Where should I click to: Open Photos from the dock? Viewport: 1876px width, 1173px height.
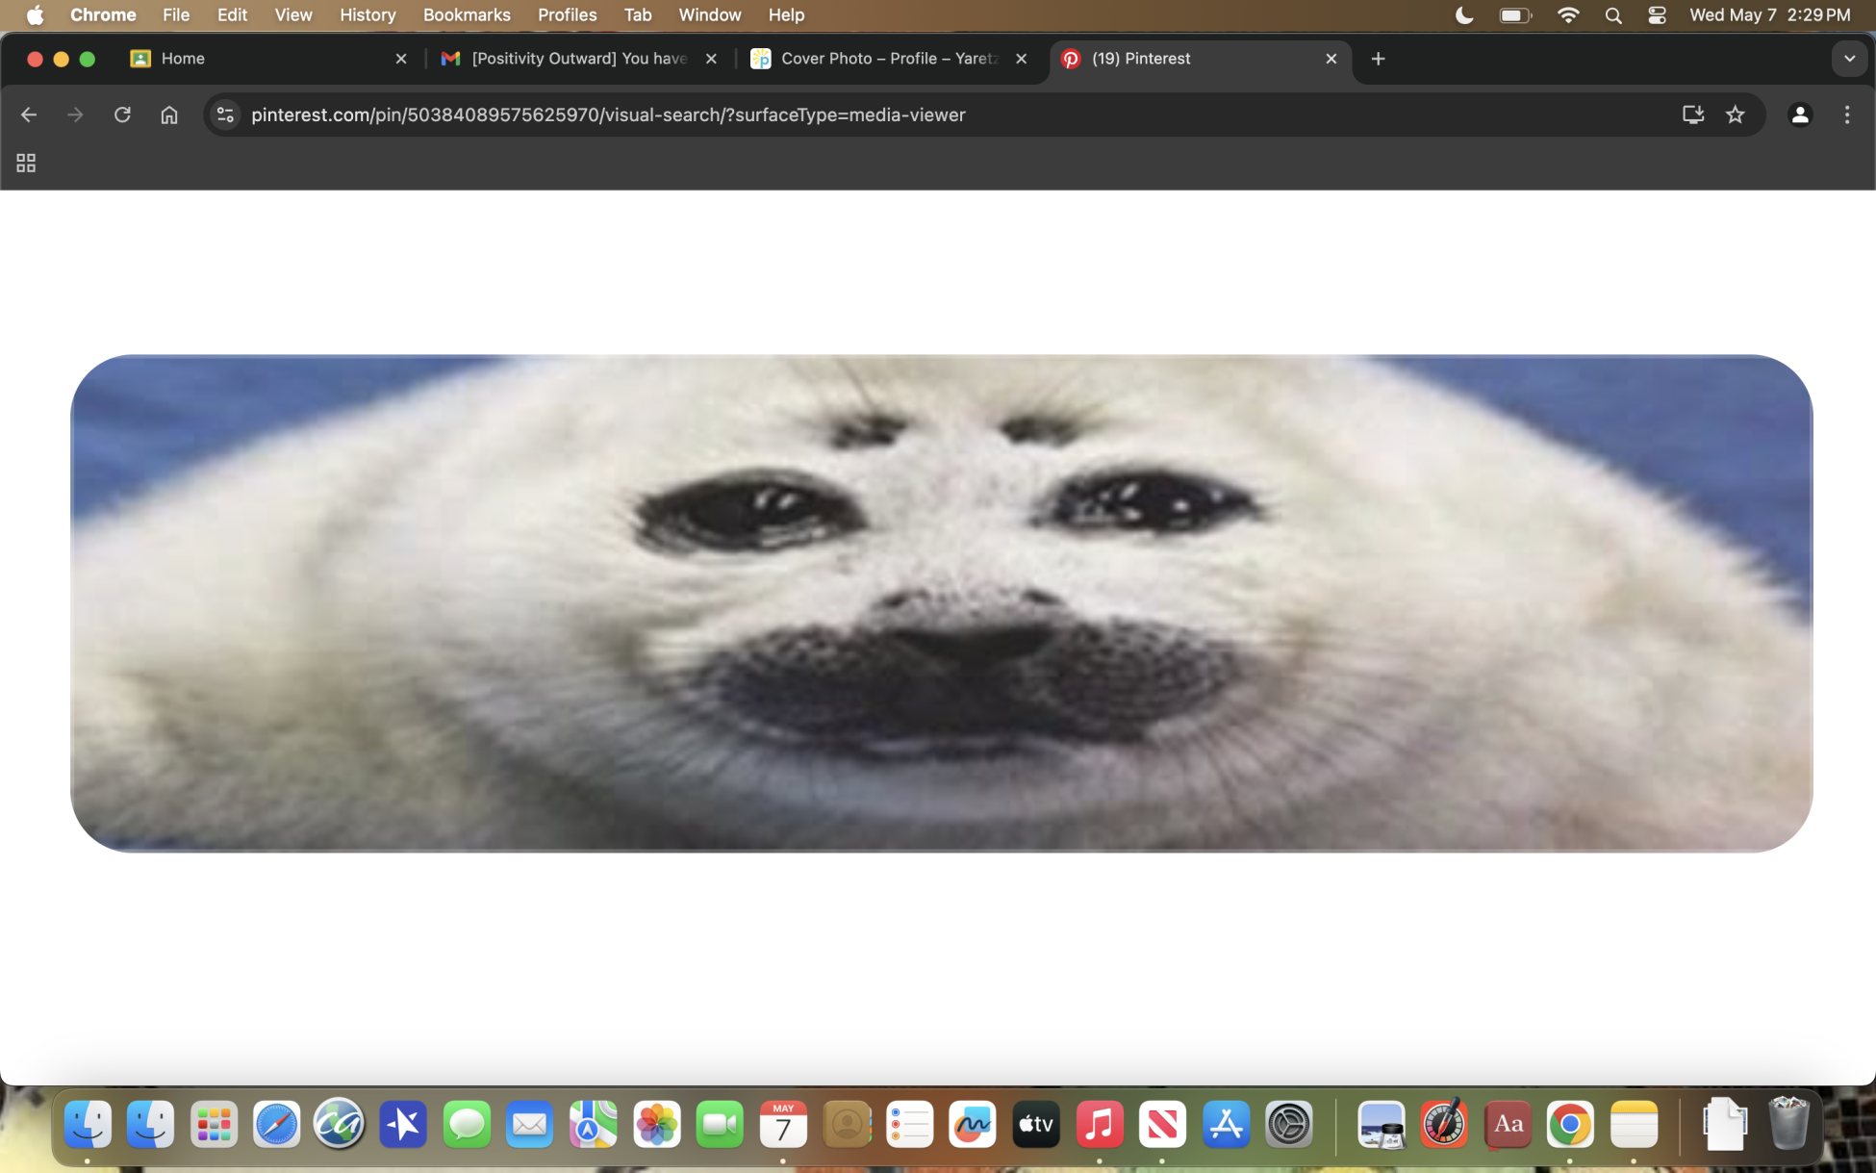tap(657, 1124)
